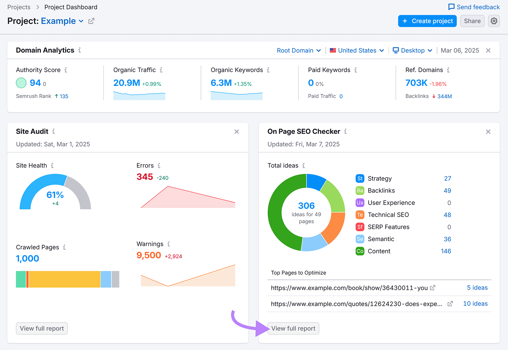Viewport: 508px width, 350px height.
Task: Click the Total ideas info icon
Action: pyautogui.click(x=304, y=165)
